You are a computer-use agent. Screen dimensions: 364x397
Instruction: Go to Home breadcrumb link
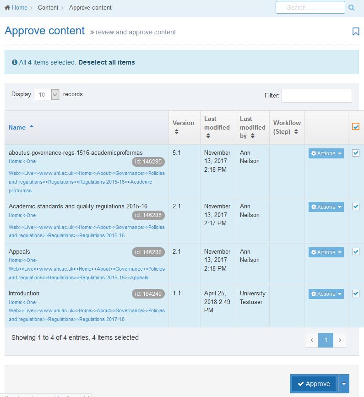point(19,8)
